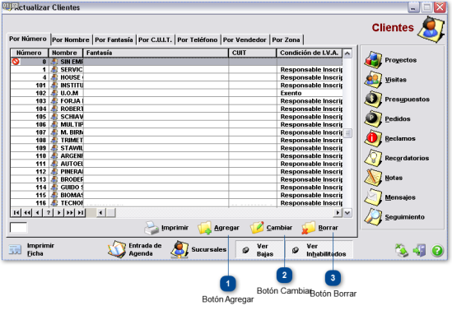Click the Número column header

coord(30,53)
